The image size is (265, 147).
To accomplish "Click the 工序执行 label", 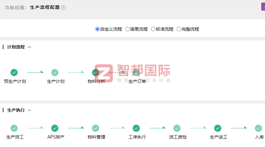I will (x=137, y=137).
